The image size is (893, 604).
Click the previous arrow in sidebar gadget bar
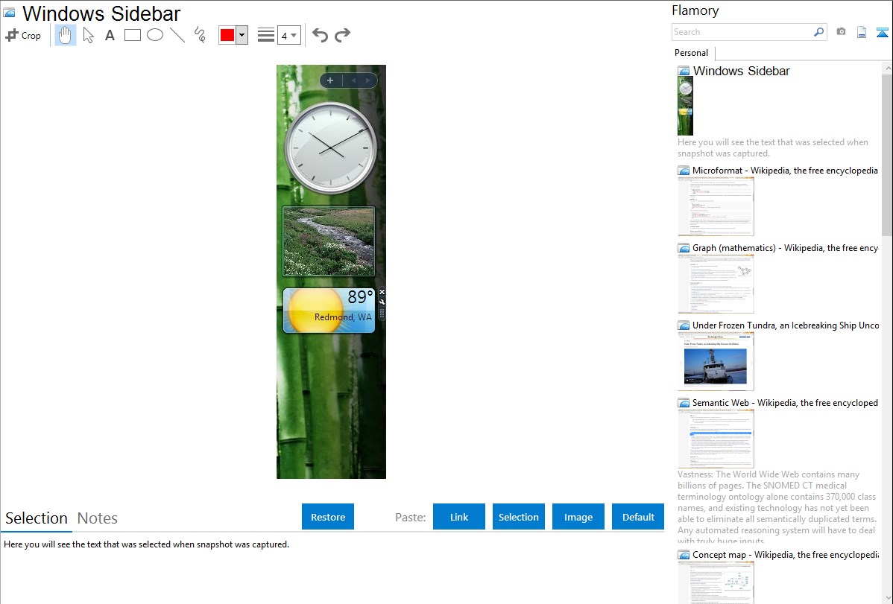pos(353,80)
